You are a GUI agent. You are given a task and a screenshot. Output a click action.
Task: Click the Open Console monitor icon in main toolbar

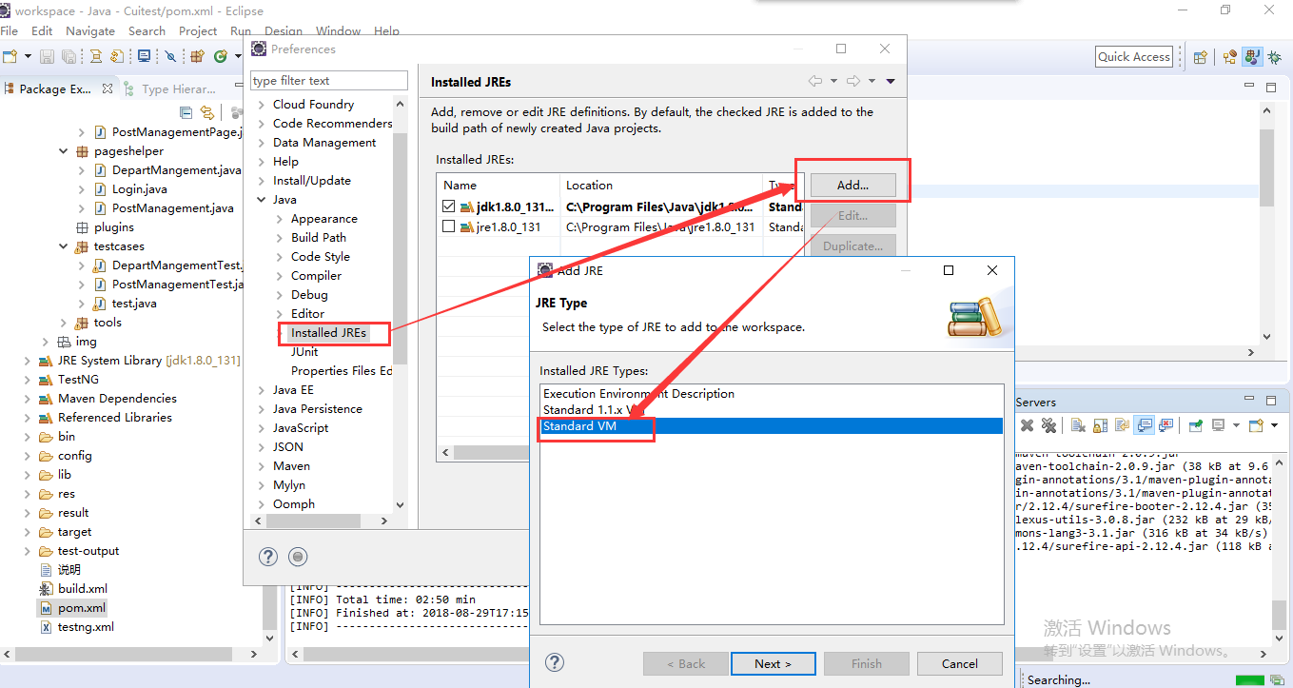point(145,56)
